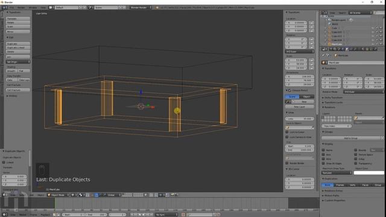Viewport: 386px width, 217px height.
Task: Select the RenderLayers row in the Outliner
Action: coord(338,20)
